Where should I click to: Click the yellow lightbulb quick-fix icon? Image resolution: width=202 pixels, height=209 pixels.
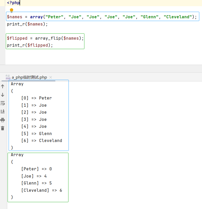[12, 10]
